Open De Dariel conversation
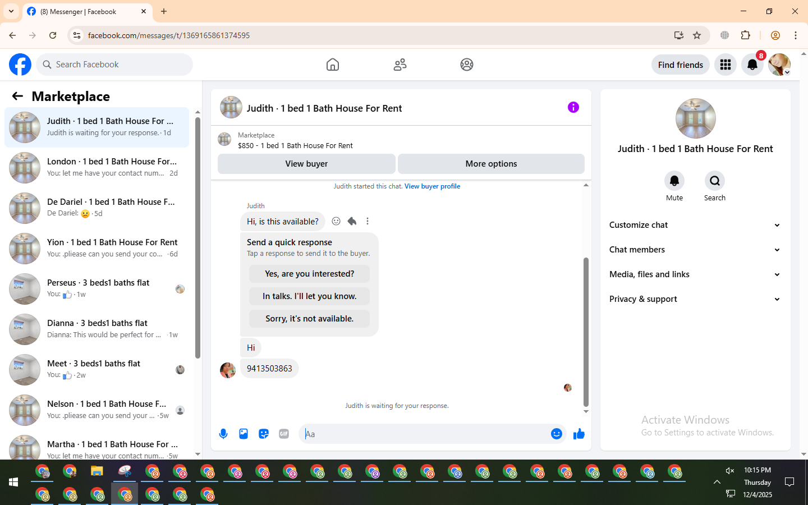The width and height of the screenshot is (808, 505). pyautogui.click(x=97, y=208)
